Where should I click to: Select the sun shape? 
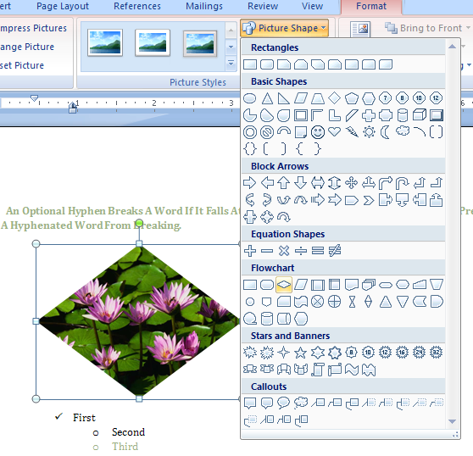[369, 132]
